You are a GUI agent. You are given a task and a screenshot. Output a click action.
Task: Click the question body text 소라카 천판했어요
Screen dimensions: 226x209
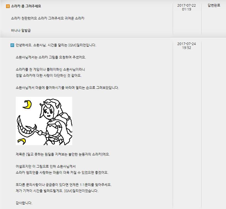tap(48, 18)
